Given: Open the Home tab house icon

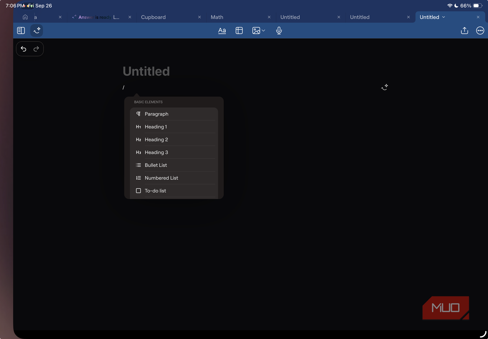Looking at the screenshot, I should pos(25,17).
